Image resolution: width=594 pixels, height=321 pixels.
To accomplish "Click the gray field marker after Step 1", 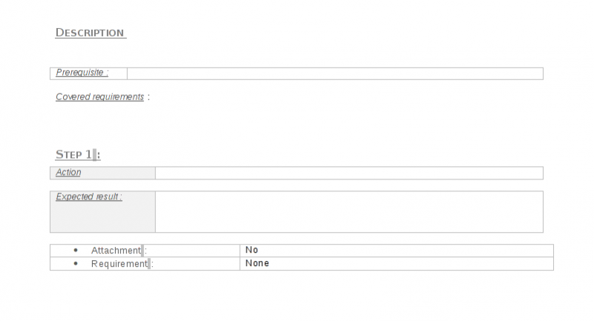I will (x=95, y=154).
